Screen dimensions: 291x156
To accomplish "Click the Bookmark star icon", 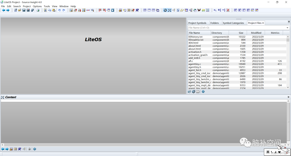I will (113, 10).
